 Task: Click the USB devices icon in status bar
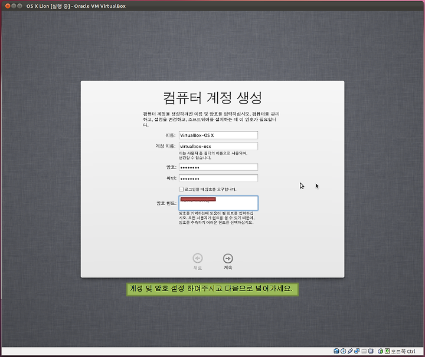coord(350,351)
